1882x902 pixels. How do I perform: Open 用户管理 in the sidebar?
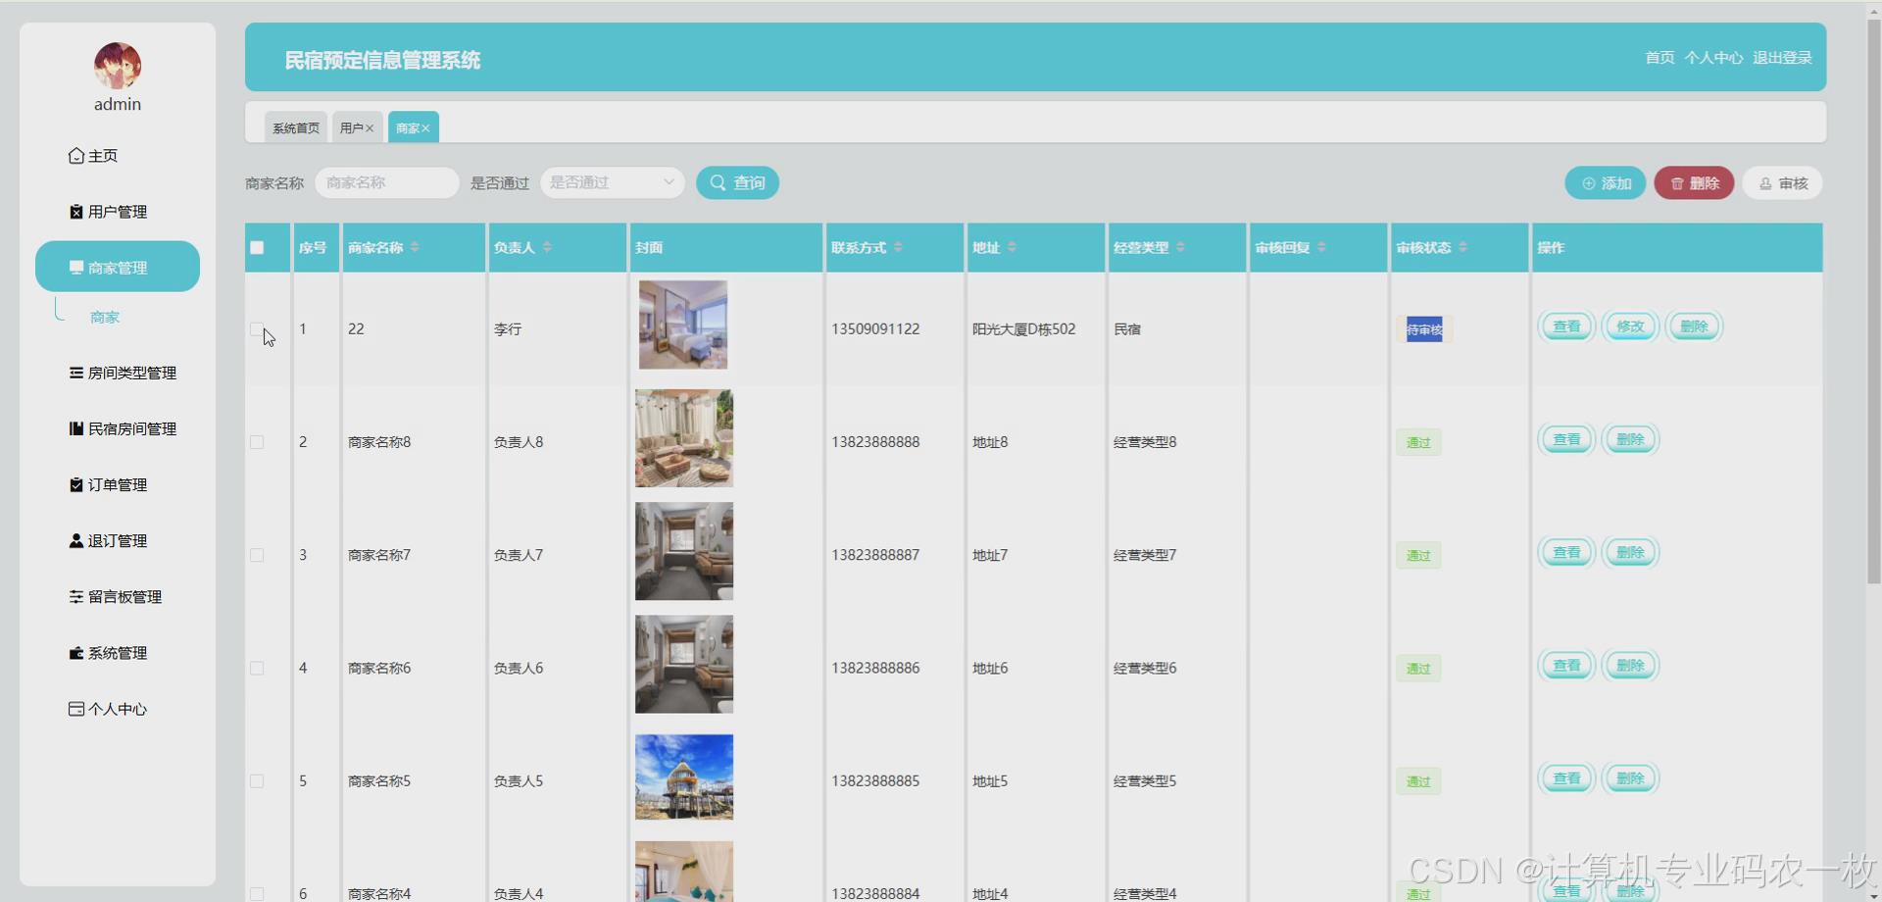[x=108, y=212]
